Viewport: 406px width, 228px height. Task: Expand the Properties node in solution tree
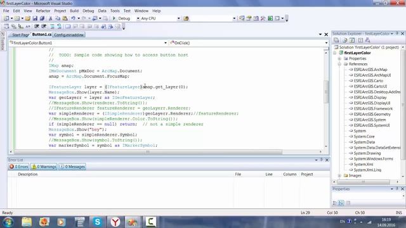coord(339,59)
